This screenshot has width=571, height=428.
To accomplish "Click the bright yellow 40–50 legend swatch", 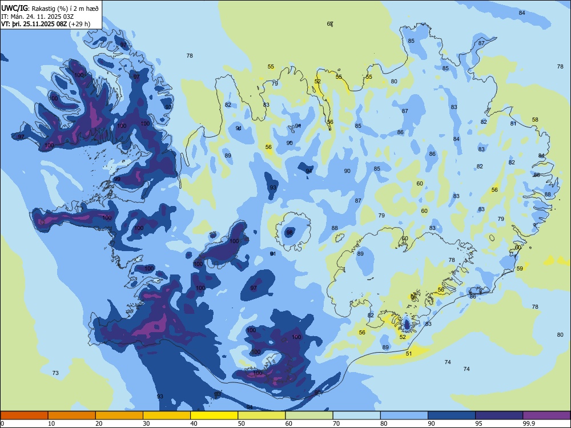I will point(214,415).
